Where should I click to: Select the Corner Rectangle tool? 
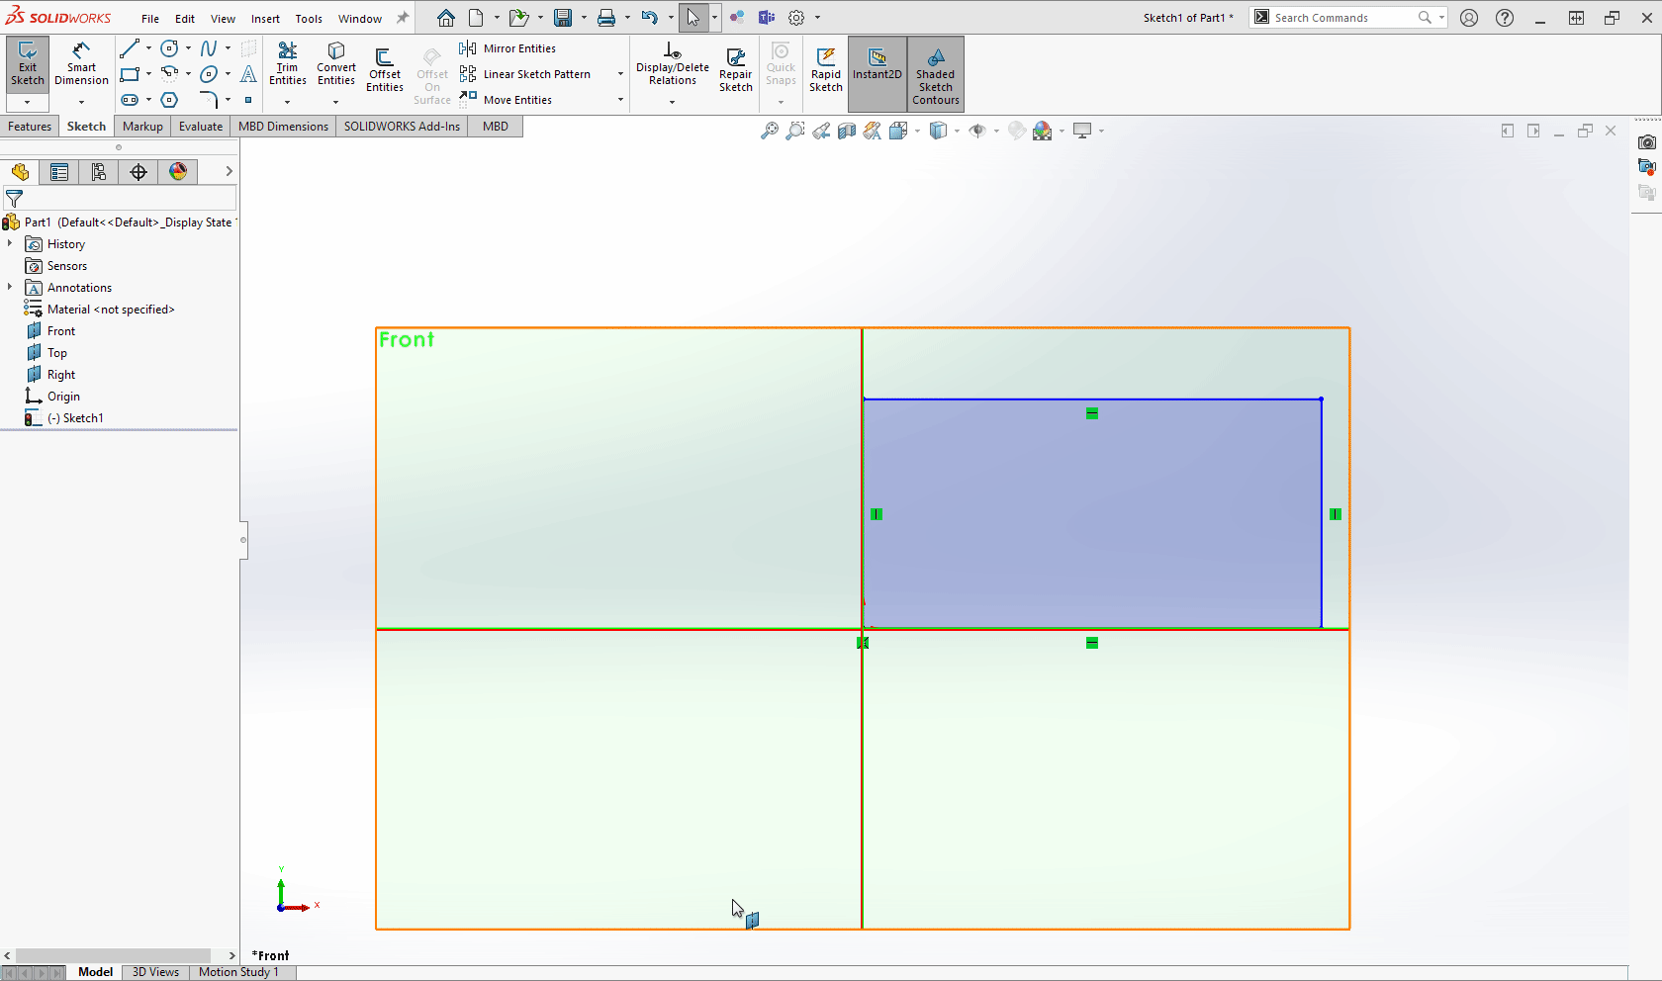pos(132,74)
